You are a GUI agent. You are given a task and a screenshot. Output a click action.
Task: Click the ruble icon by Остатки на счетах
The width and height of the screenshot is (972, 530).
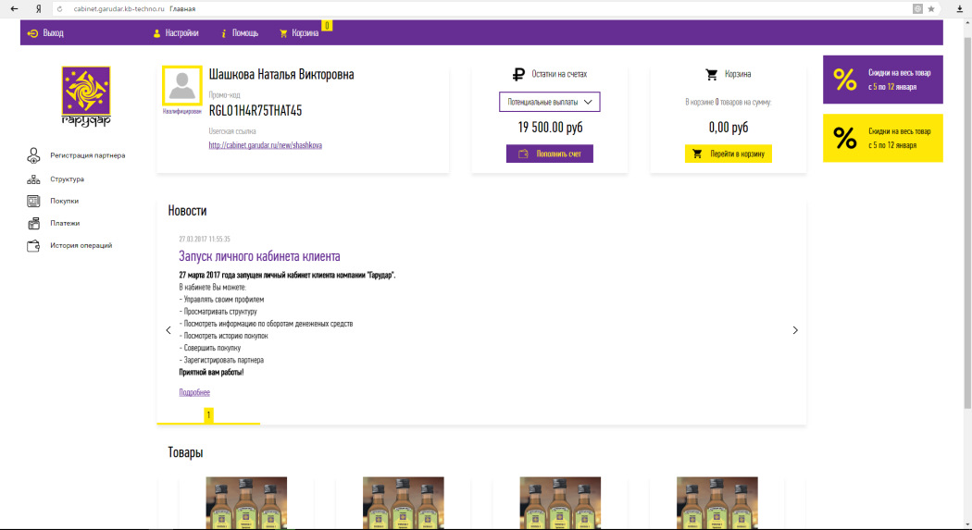pyautogui.click(x=518, y=74)
